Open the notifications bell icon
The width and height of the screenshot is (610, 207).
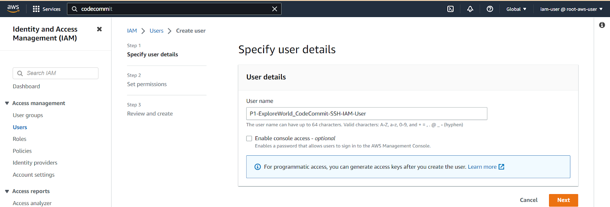[x=470, y=9]
